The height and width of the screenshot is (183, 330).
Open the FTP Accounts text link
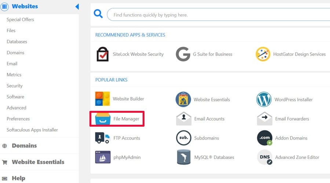click(x=127, y=138)
